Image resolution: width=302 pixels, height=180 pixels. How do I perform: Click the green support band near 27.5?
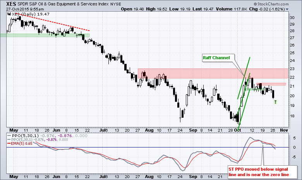45,36
